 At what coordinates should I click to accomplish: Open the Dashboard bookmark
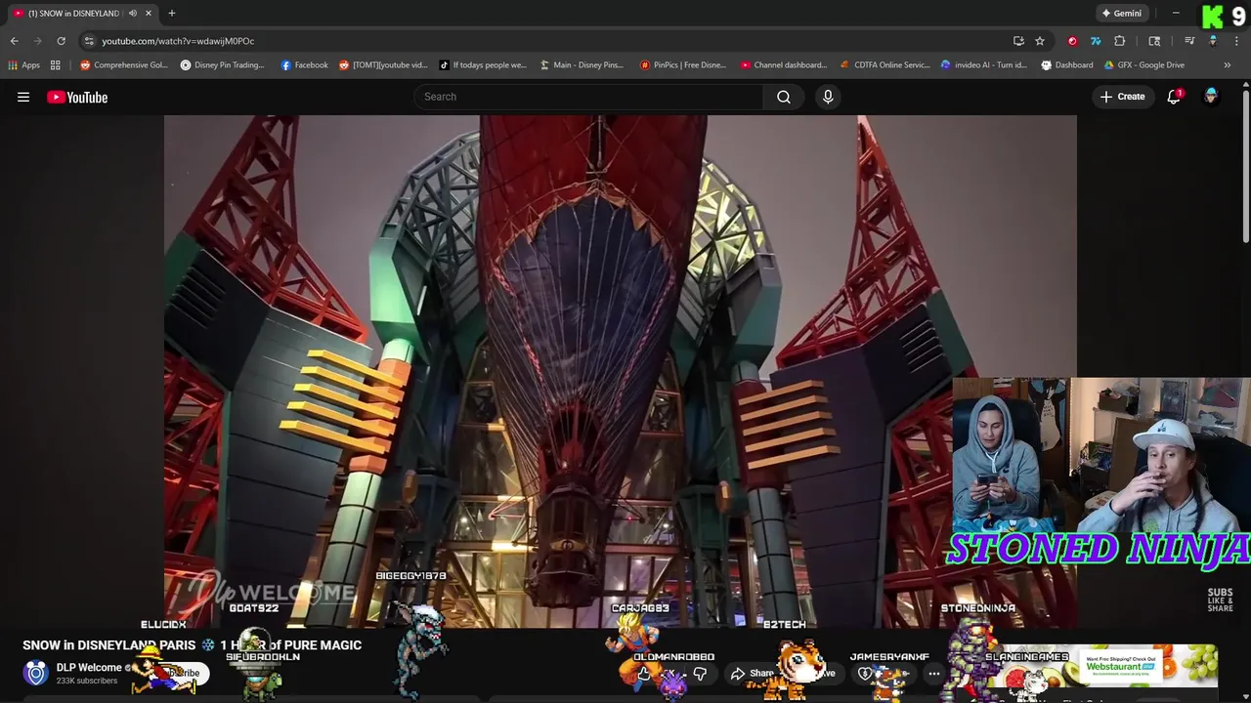tap(1067, 65)
